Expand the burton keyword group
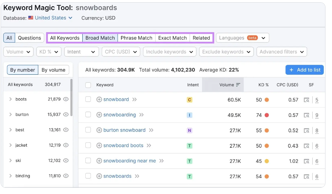This screenshot has height=194, width=332. (x=10, y=114)
